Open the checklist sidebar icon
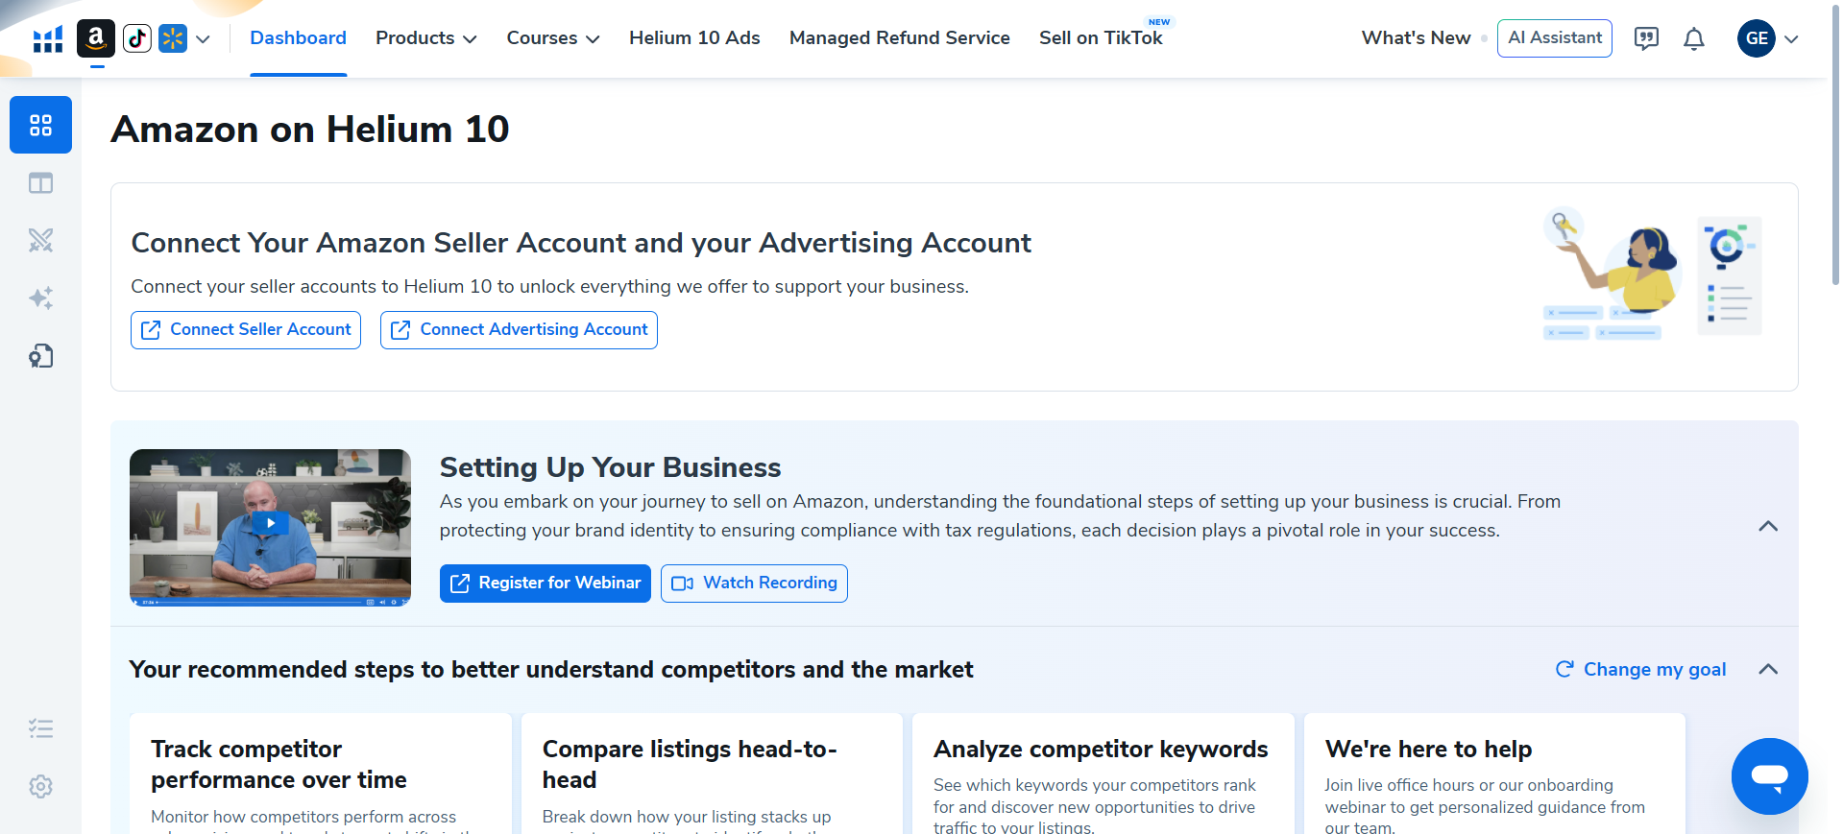 [x=40, y=728]
